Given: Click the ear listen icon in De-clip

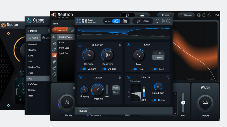Looking at the screenshot, I should [x=168, y=77].
